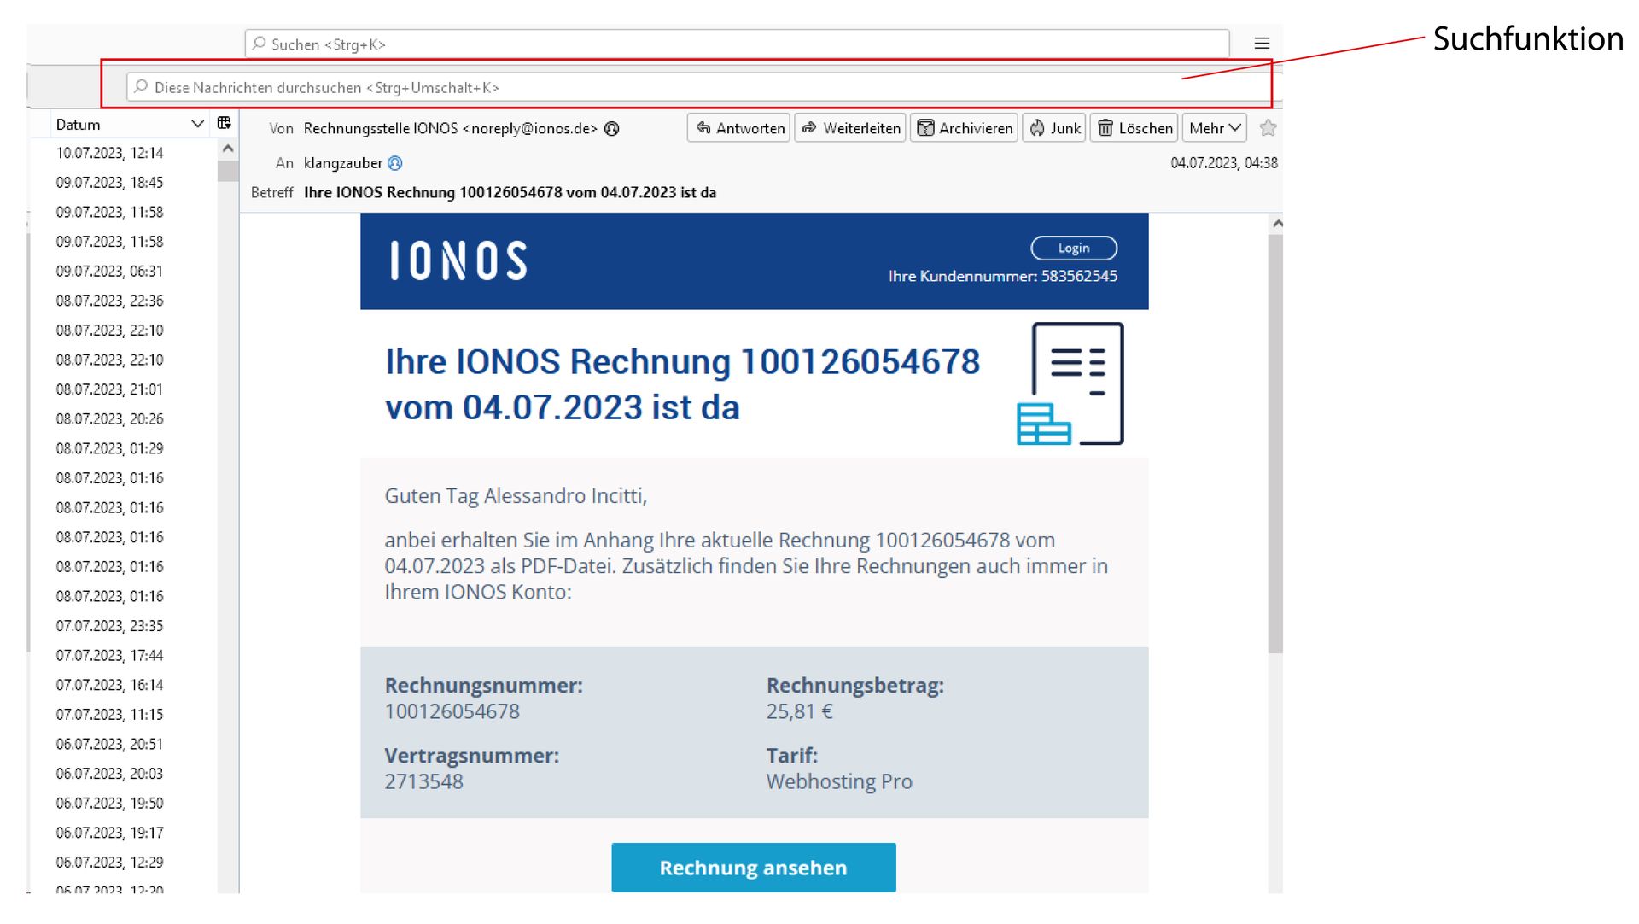Select the message dated 06.07.2023, 20:03

[x=110, y=774]
